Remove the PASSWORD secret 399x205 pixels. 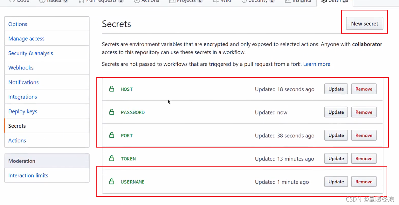pos(364,112)
